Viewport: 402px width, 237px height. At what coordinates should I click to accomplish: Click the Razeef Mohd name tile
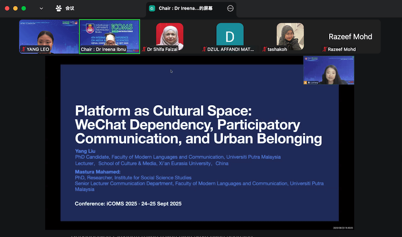[x=350, y=37]
